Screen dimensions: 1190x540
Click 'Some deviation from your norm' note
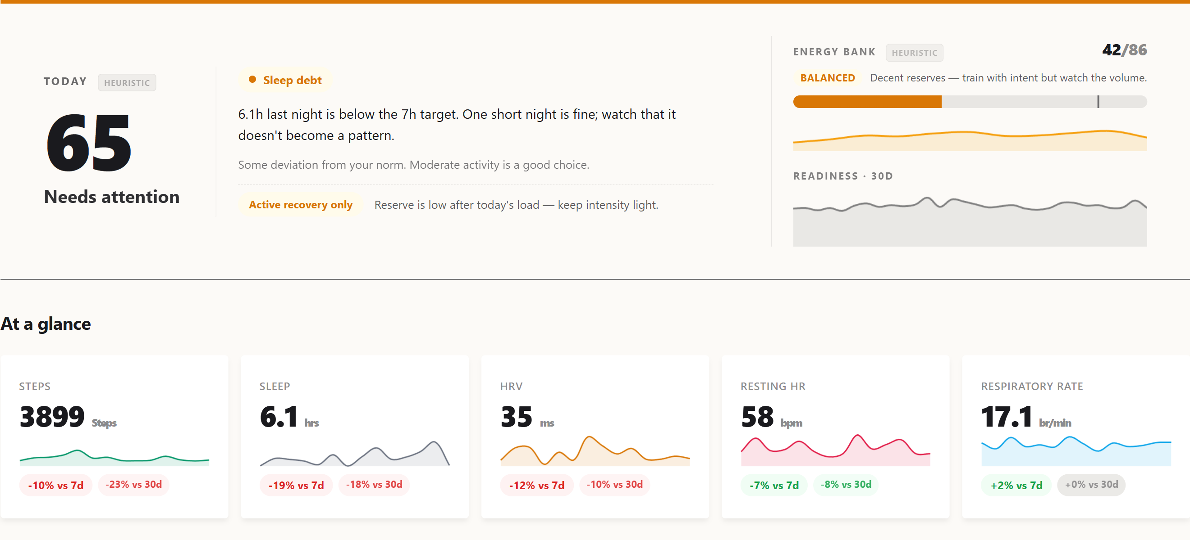tap(413, 165)
